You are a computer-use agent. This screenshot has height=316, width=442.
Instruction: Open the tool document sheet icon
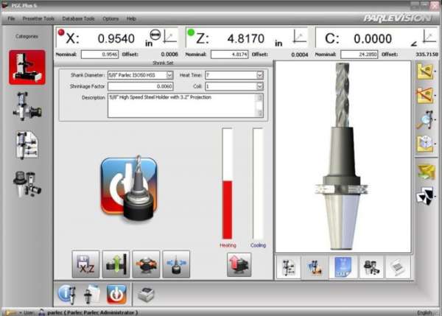coord(92,295)
